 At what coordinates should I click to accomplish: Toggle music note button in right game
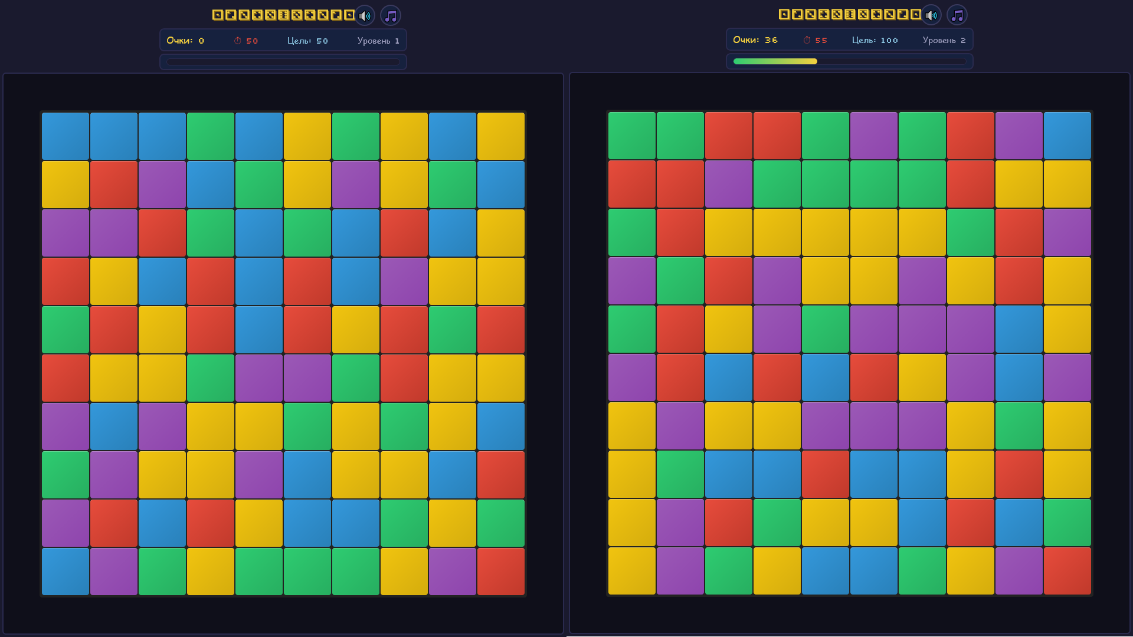(x=957, y=15)
